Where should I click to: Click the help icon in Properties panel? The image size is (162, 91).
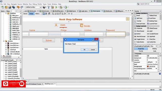coord(160,74)
